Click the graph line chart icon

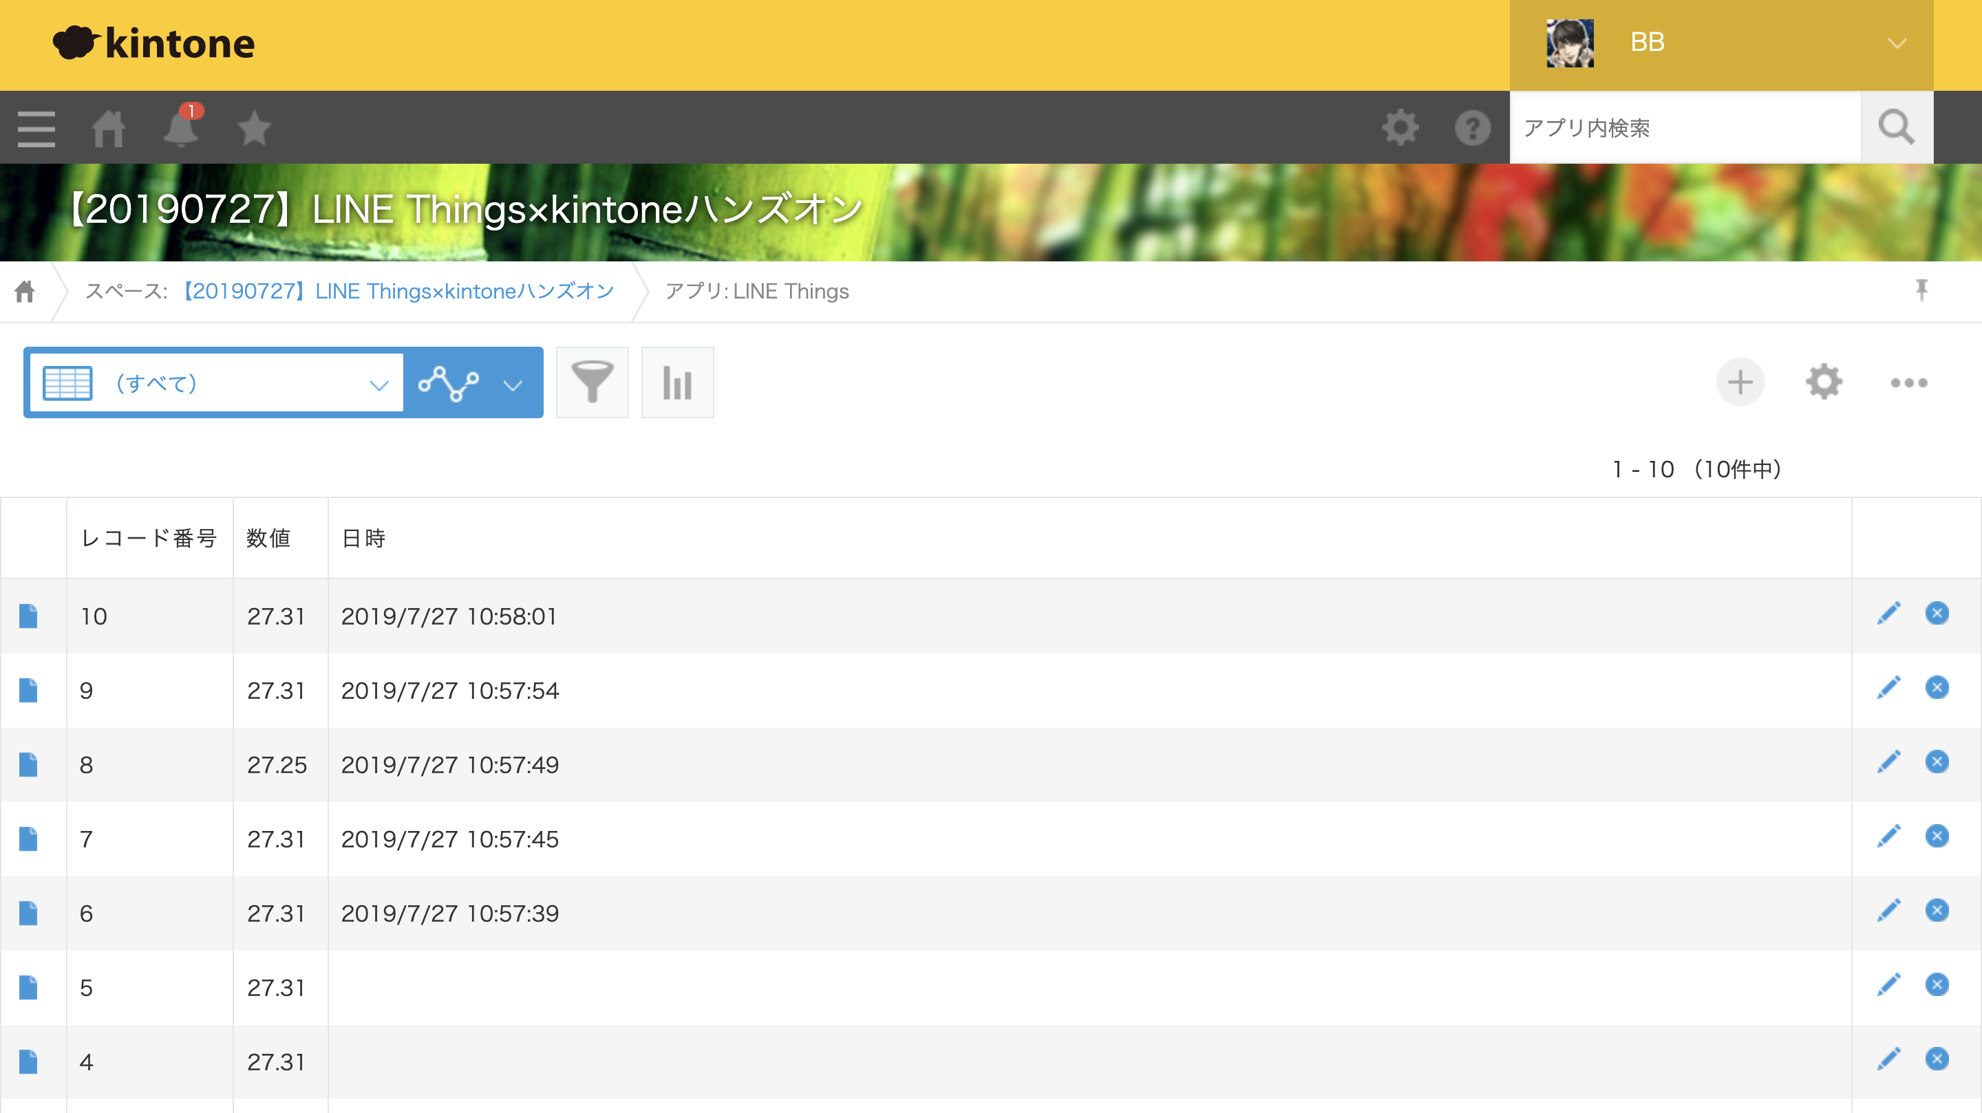click(449, 382)
